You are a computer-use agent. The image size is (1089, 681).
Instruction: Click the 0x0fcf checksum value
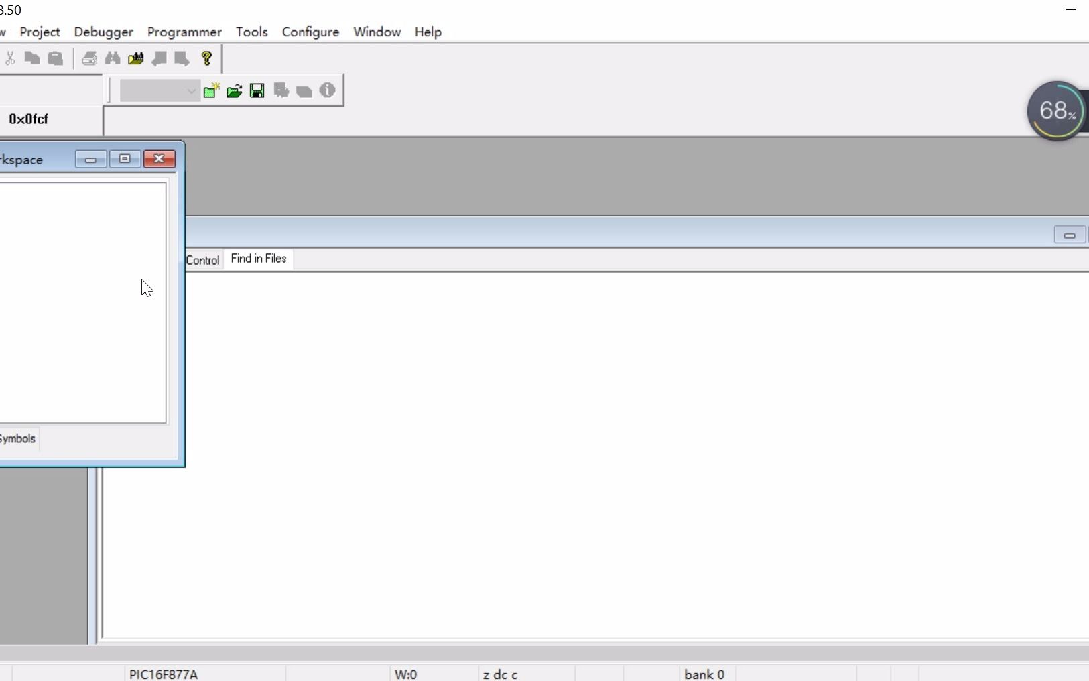tap(28, 119)
